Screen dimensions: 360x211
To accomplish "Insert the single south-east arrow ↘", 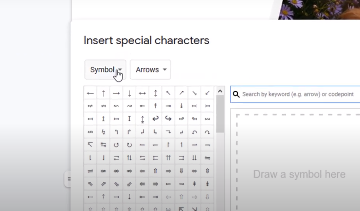I will click(x=194, y=93).
